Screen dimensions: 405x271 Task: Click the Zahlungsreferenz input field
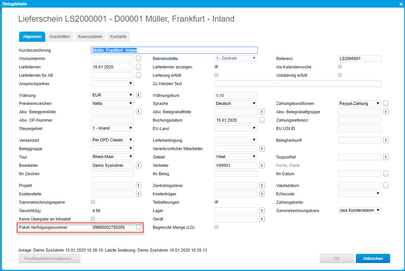pyautogui.click(x=360, y=120)
